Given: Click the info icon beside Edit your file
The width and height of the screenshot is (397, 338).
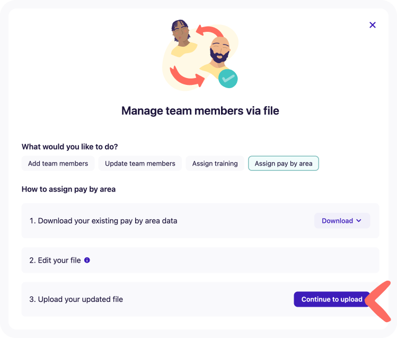Looking at the screenshot, I should (x=87, y=260).
